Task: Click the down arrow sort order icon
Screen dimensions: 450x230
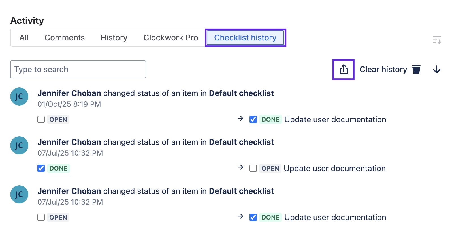Action: (x=436, y=69)
